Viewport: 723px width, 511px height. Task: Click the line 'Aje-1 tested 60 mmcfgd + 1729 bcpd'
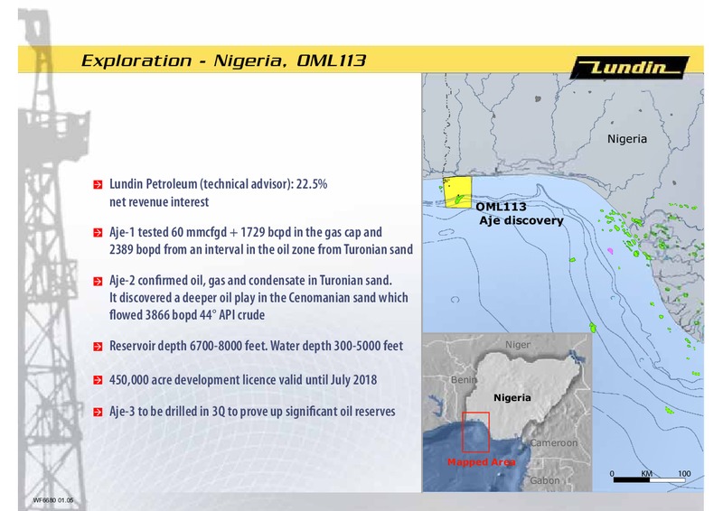(x=246, y=232)
